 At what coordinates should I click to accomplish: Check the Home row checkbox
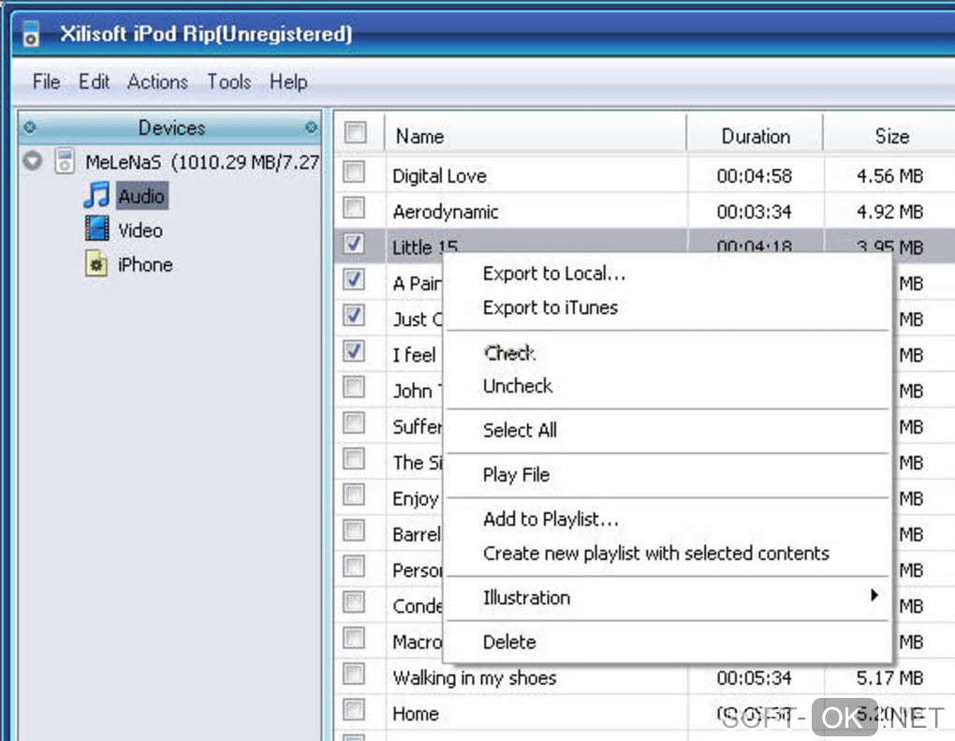coord(354,710)
